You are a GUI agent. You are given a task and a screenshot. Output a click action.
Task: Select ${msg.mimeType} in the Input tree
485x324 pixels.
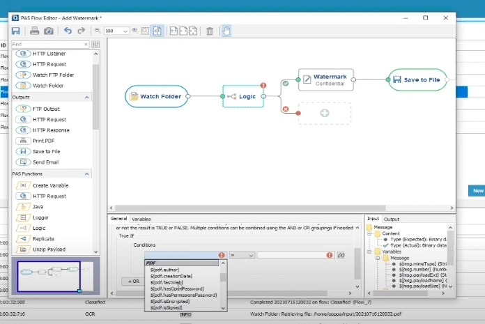(x=422, y=264)
